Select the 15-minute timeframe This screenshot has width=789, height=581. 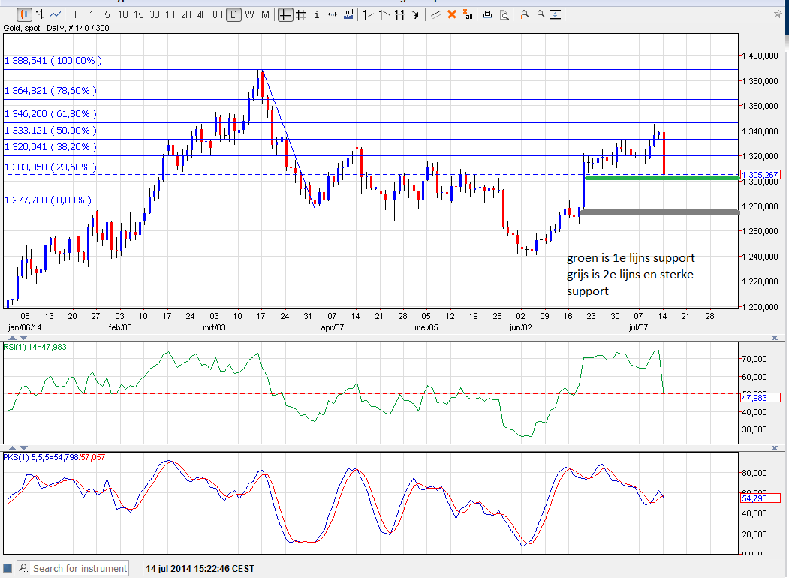pyautogui.click(x=139, y=14)
